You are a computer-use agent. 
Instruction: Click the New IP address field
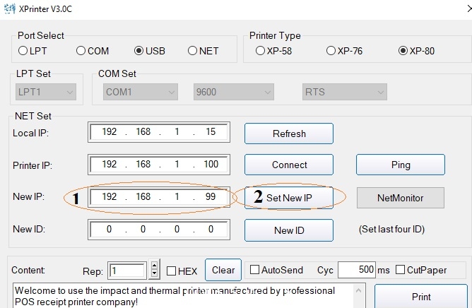click(x=159, y=197)
